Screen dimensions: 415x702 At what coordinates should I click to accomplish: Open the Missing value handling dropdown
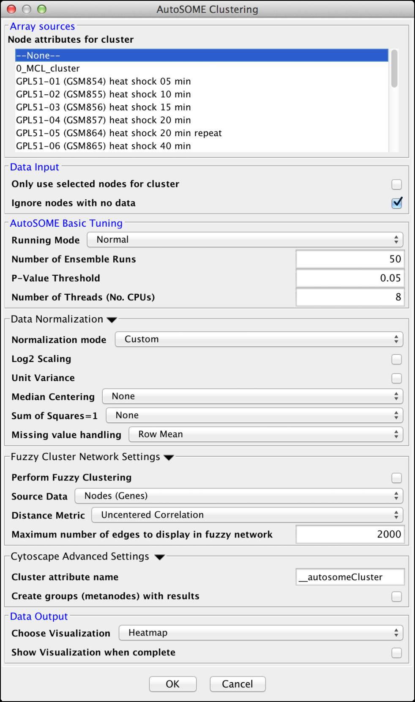click(266, 435)
